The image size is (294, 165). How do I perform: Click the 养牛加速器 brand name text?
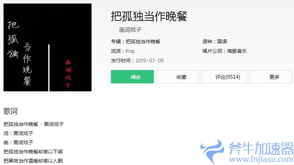click(x=261, y=148)
